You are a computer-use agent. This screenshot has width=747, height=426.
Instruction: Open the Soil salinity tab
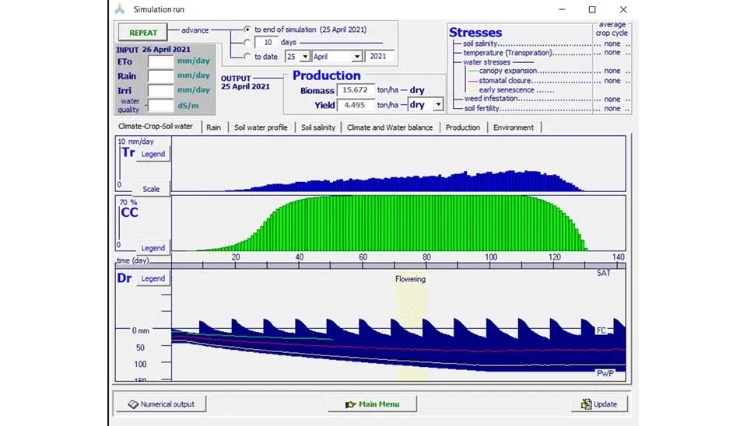tap(318, 127)
